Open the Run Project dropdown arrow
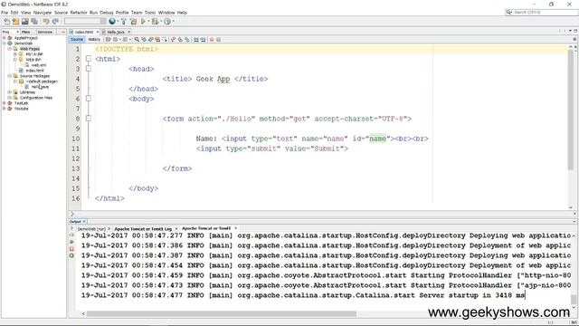The width and height of the screenshot is (579, 326). (x=148, y=22)
